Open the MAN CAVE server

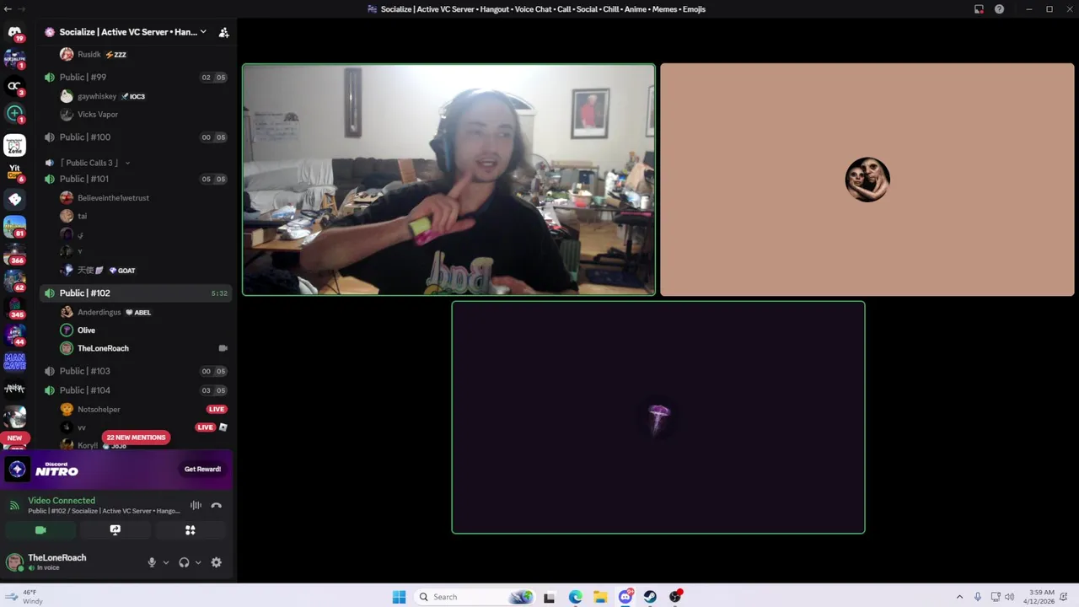pos(14,362)
